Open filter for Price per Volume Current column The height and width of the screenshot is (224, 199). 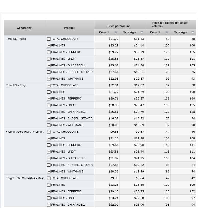(116, 32)
